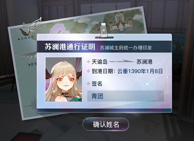Click the 苏澜港通行证明 title header

(70, 47)
